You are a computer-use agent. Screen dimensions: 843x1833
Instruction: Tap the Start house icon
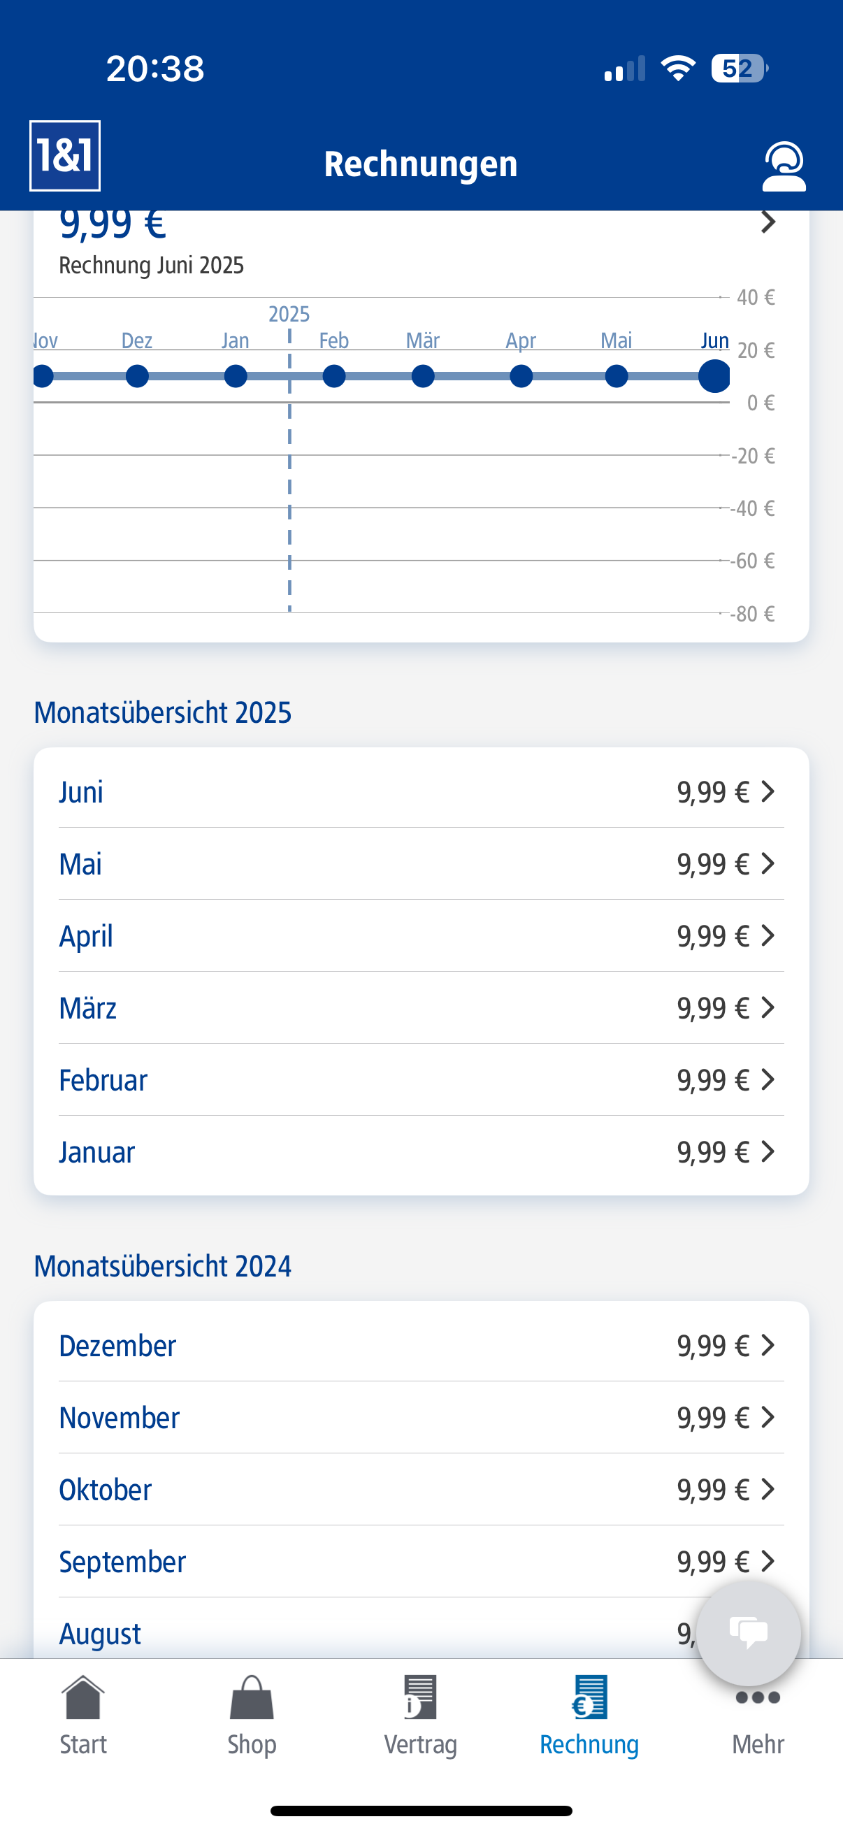click(83, 1697)
